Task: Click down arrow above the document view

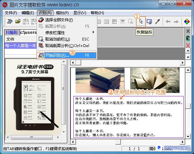Action: (x=188, y=57)
